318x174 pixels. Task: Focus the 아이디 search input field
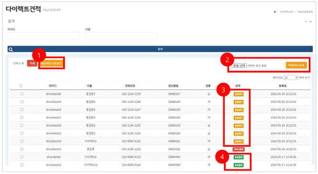click(44, 35)
